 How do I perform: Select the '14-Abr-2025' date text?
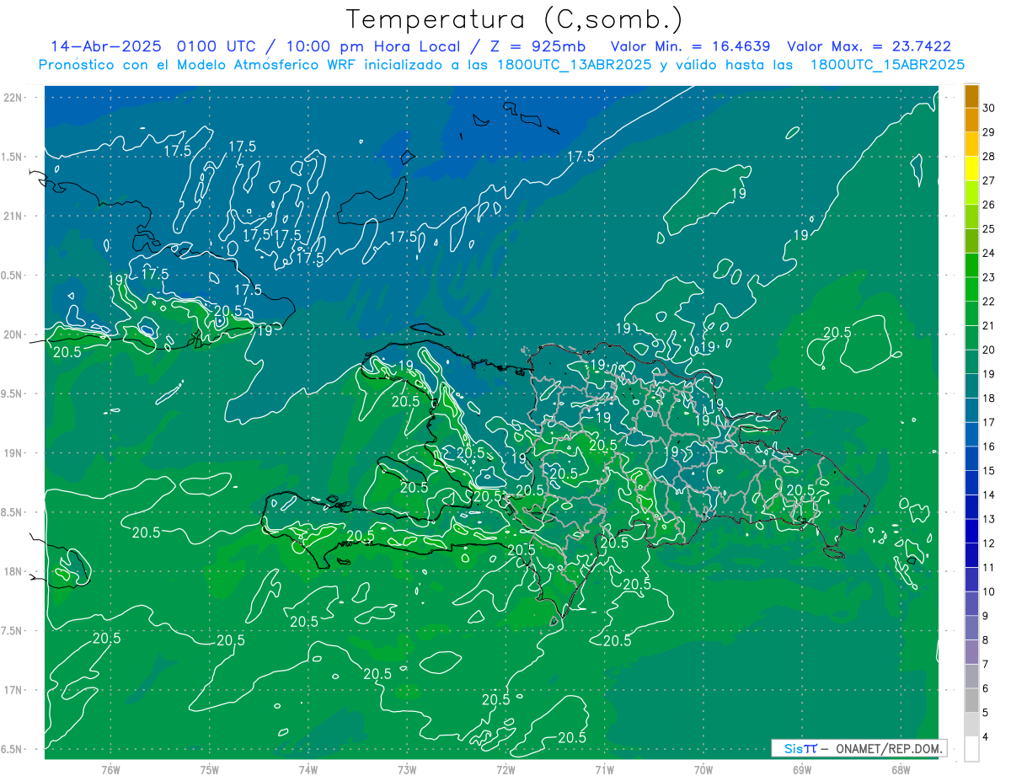coord(107,46)
